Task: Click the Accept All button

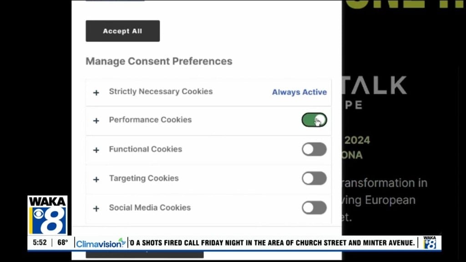Action: [x=123, y=31]
